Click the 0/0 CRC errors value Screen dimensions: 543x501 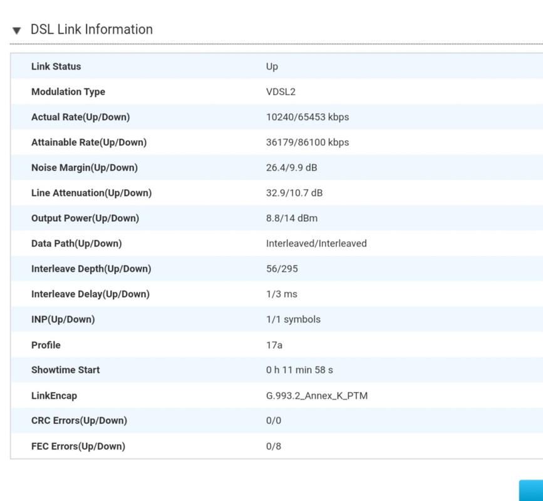pos(273,420)
